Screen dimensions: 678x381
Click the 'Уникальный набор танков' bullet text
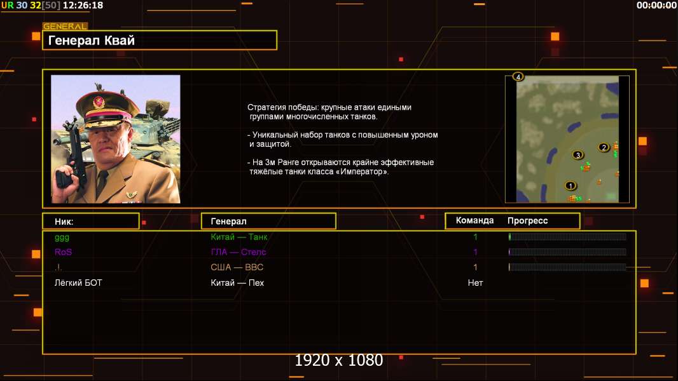(x=342, y=139)
